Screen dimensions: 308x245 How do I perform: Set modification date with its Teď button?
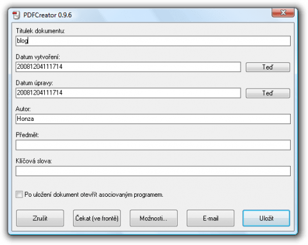point(268,93)
